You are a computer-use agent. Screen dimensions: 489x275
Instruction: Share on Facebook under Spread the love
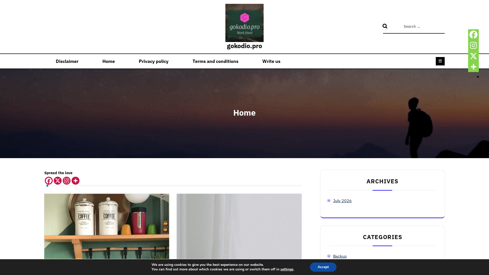[x=49, y=181]
